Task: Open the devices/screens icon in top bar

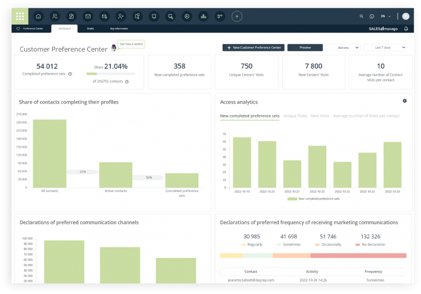Action: 137,16
